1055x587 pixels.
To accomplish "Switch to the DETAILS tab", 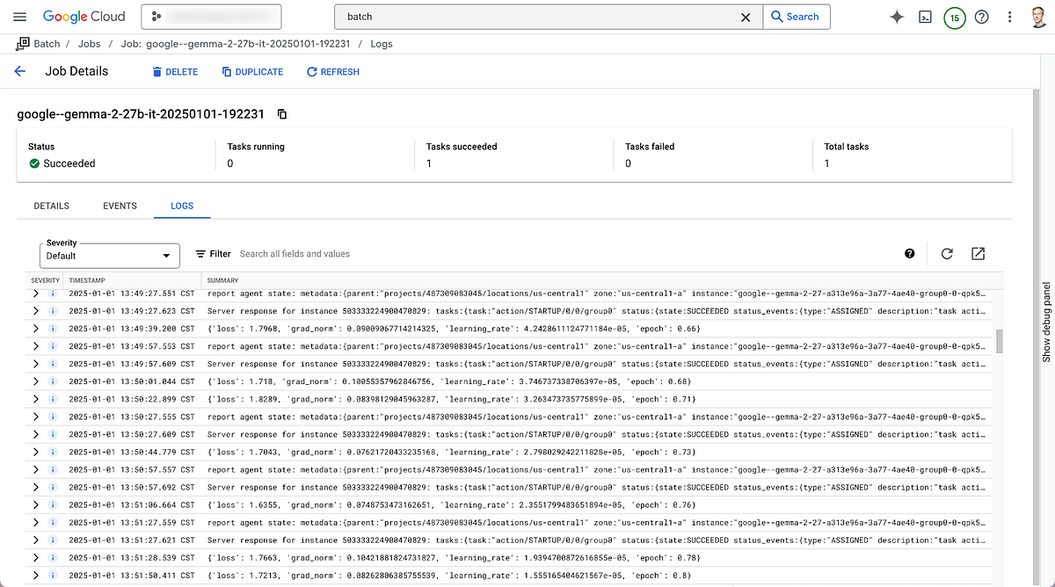I will pos(51,206).
